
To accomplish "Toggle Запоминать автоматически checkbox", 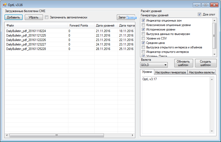I will [47, 17].
